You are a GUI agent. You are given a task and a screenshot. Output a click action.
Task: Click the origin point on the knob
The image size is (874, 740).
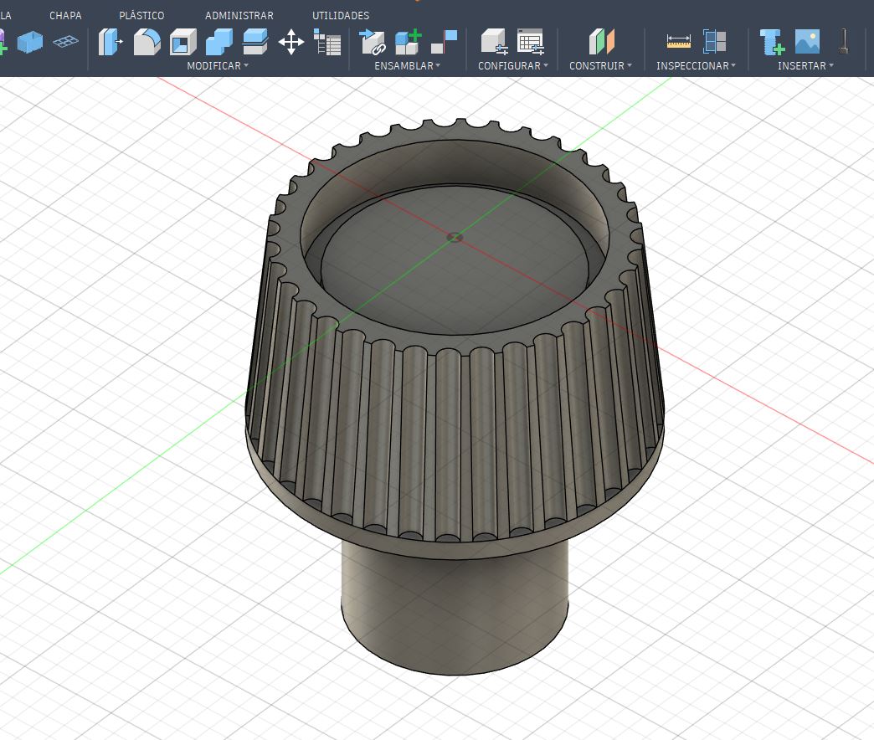point(455,238)
